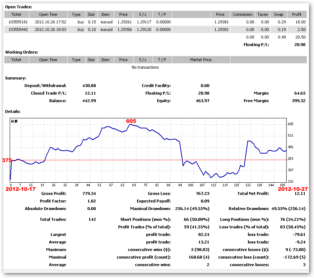Click the Total Trades value 142
Image resolution: width=314 pixels, height=278 pixels.
click(92, 219)
